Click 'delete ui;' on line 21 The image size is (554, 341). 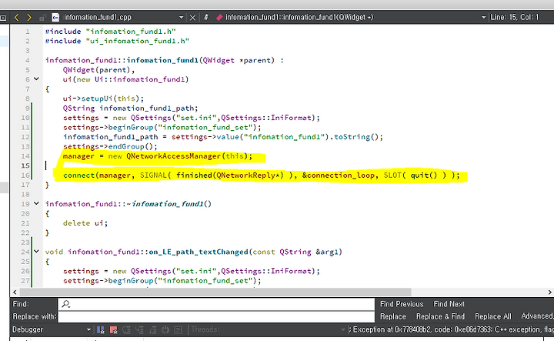tap(85, 223)
